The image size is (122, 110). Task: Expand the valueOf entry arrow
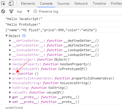pyautogui.click(x=10, y=92)
